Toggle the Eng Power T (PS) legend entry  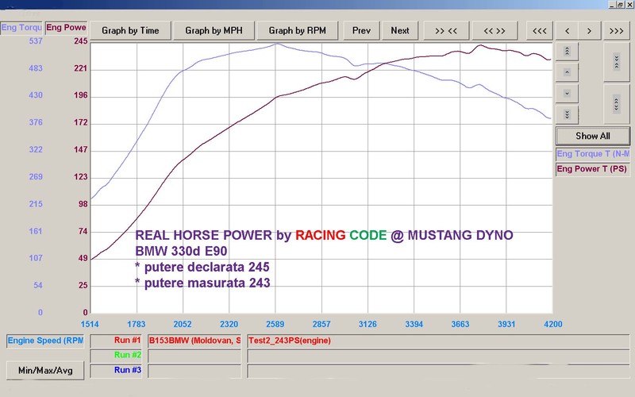[593, 169]
